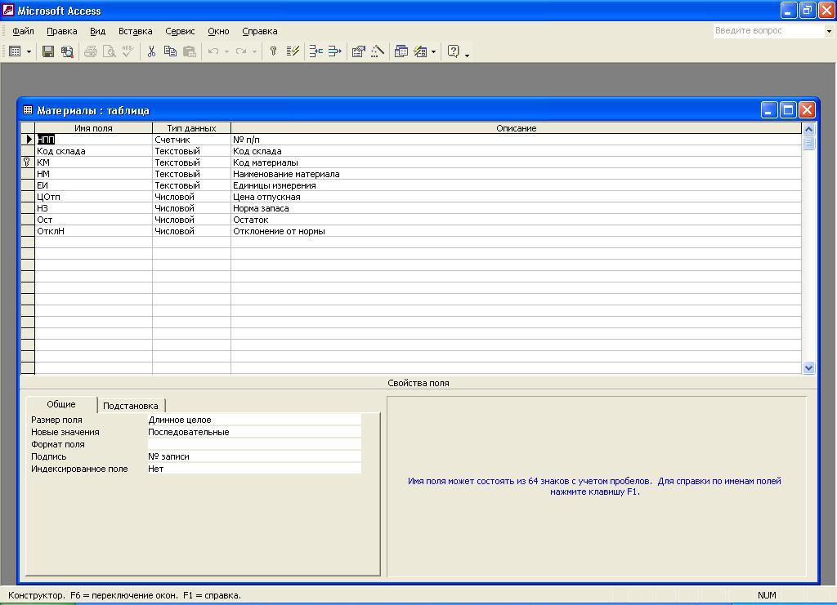Click the Print icon
The image size is (837, 605).
(x=91, y=51)
